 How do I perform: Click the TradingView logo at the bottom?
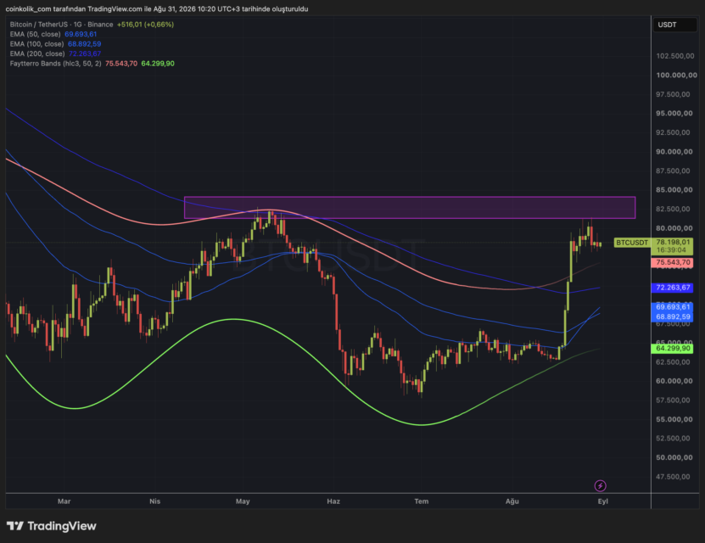pos(51,526)
